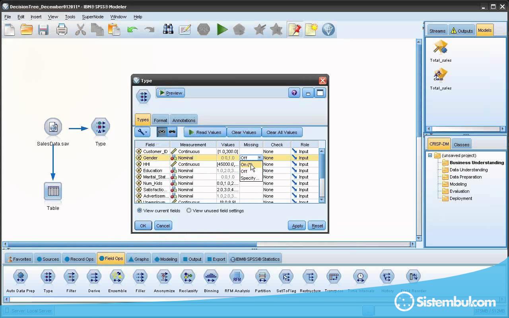
Task: Open the SuperNode menu
Action: [93, 17]
